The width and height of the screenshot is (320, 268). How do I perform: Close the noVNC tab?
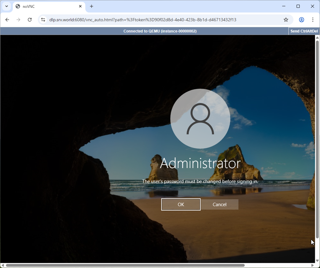(80, 6)
